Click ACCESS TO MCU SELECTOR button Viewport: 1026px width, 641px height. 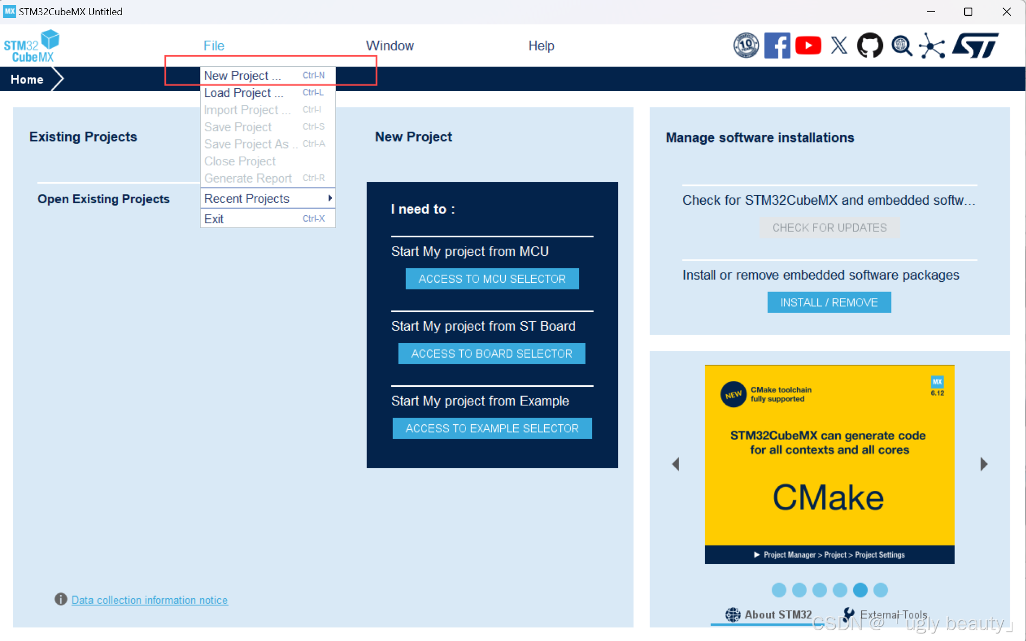click(x=492, y=279)
